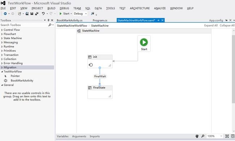The height and width of the screenshot is (141, 235).
Task: Pin the StateMachineWorkFlow.xaml tab
Action: (x=158, y=20)
